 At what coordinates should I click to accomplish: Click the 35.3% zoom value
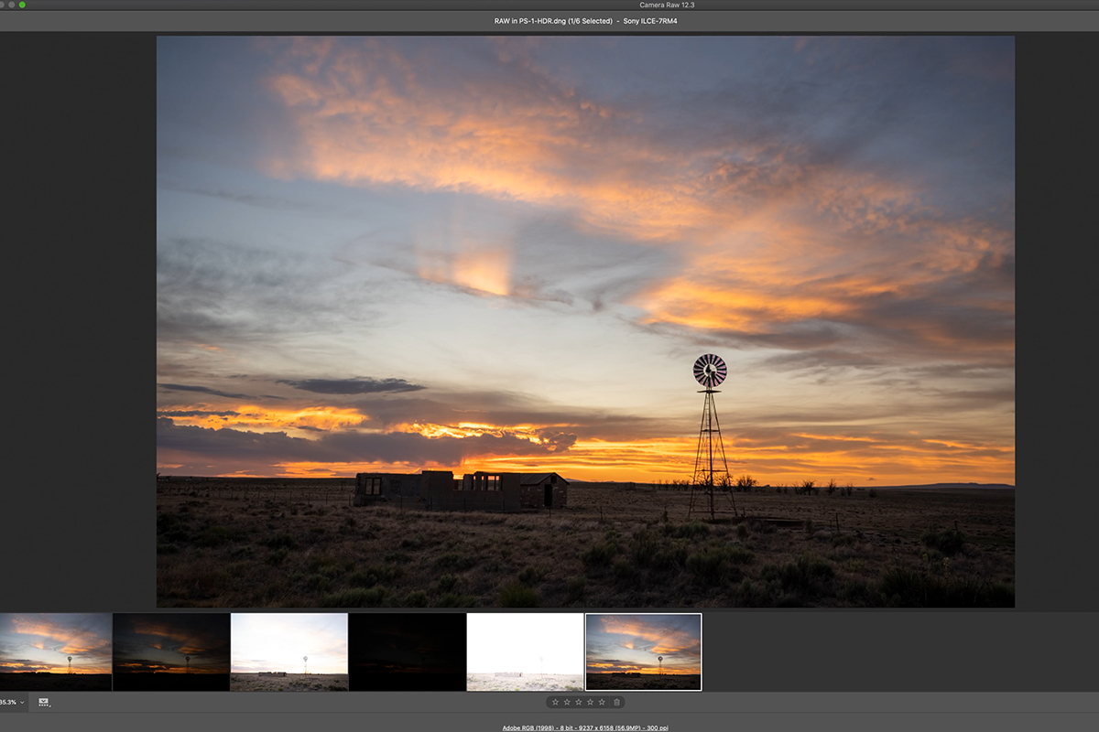(9, 703)
